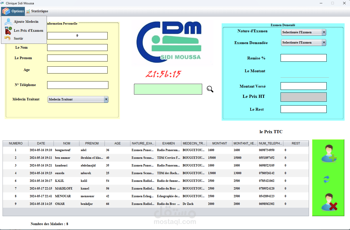Sort table by MONTANT column header
The width and height of the screenshot is (350, 230).
click(x=220, y=143)
